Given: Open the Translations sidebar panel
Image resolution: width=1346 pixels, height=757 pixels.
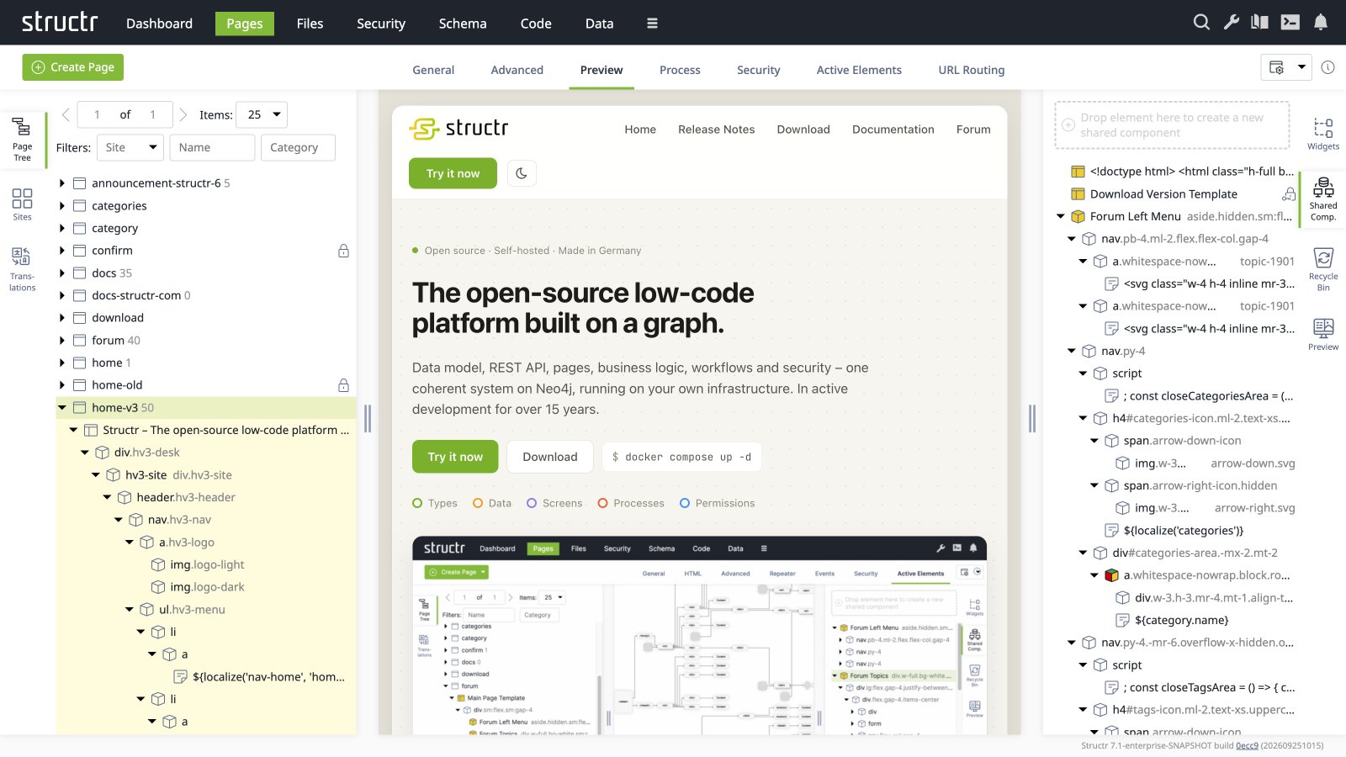Looking at the screenshot, I should 22,269.
